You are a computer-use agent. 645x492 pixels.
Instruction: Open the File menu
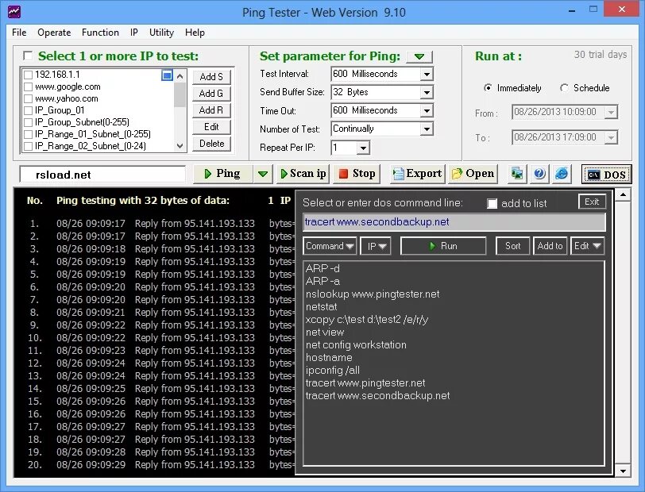(x=19, y=33)
